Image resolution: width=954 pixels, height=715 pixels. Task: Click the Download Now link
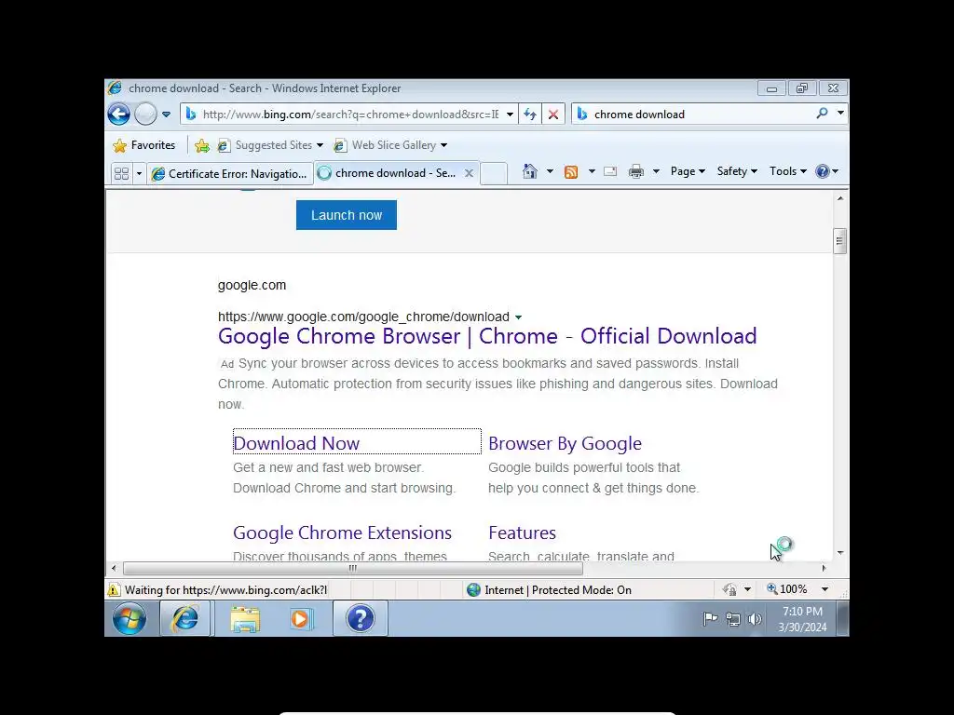pyautogui.click(x=296, y=443)
